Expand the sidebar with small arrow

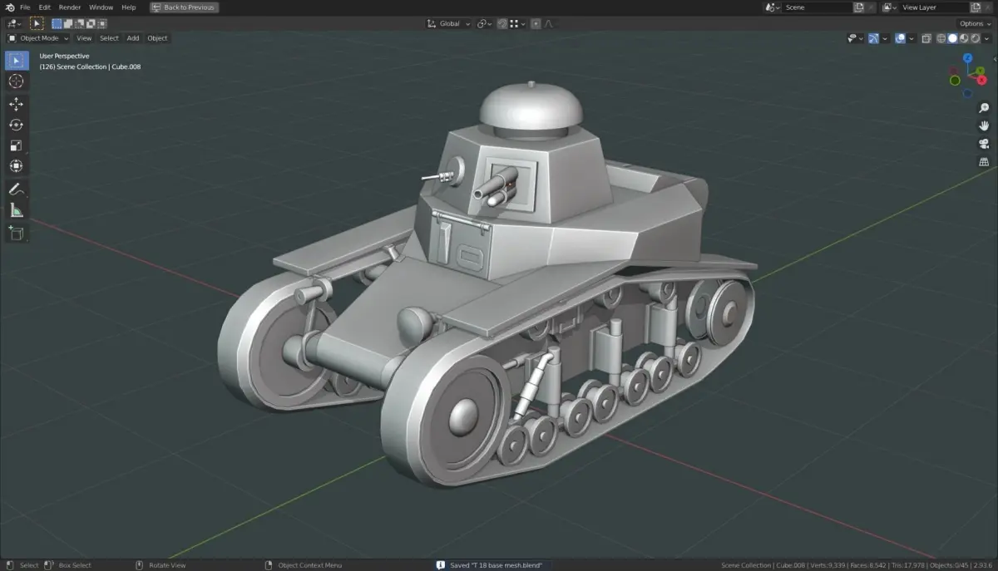(995, 59)
